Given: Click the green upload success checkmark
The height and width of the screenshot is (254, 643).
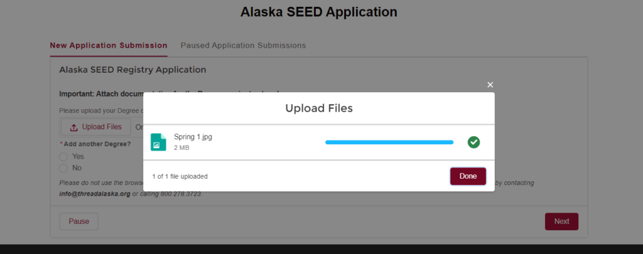Looking at the screenshot, I should [x=473, y=142].
